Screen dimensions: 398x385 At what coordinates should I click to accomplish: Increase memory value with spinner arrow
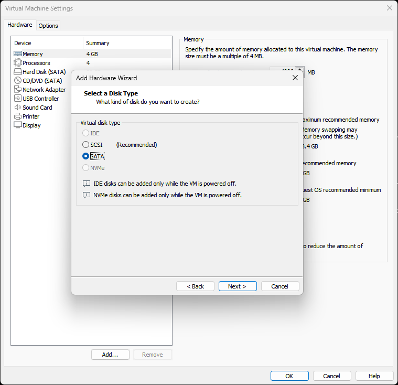coord(299,69)
